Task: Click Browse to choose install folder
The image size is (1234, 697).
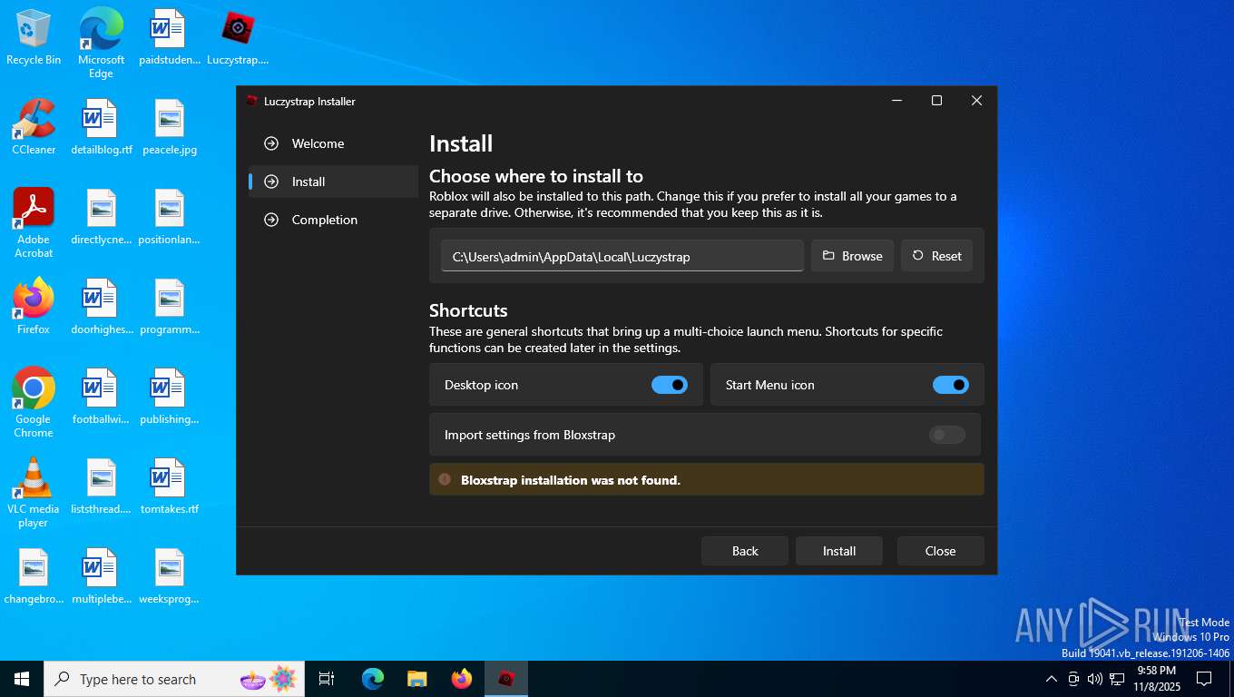Action: pyautogui.click(x=852, y=256)
